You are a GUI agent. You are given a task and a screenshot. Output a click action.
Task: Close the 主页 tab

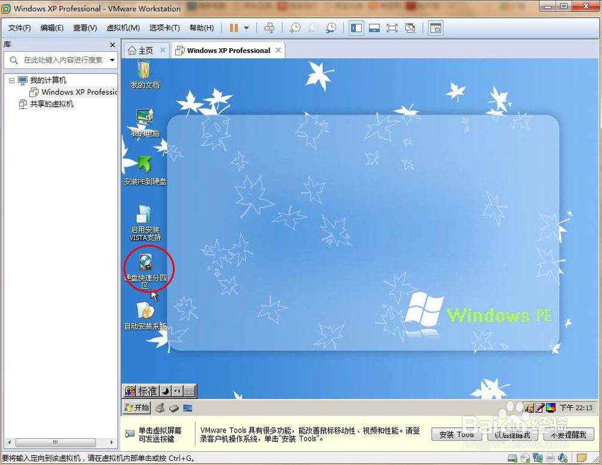tap(163, 51)
